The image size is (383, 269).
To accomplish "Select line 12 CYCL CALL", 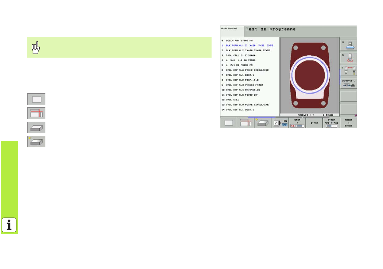I will (230, 100).
